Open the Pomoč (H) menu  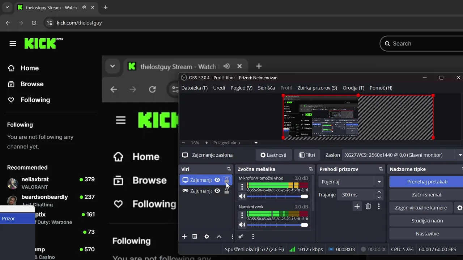[x=381, y=88]
